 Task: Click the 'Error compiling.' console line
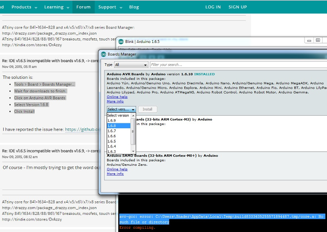(x=137, y=228)
